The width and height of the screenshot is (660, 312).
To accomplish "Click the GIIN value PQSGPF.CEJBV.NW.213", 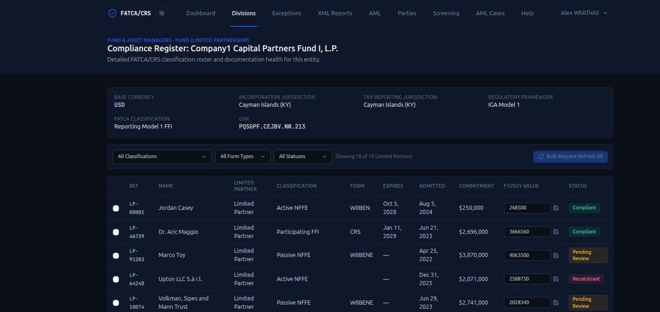I will (x=272, y=127).
